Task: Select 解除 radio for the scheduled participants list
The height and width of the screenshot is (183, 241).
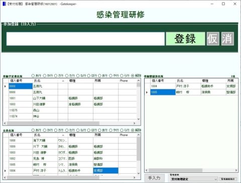Action: point(133,76)
